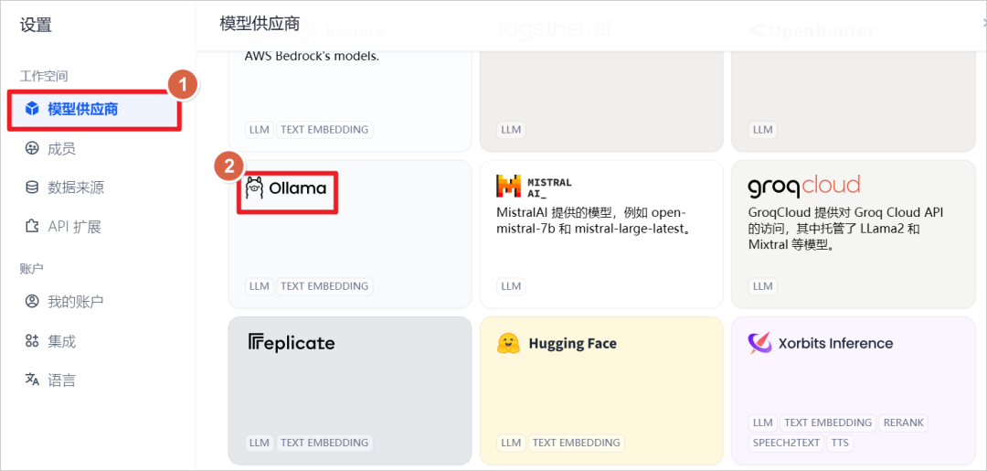Viewport: 987px width, 471px height.
Task: Click the 设置 dialog title
Action: coord(36,26)
